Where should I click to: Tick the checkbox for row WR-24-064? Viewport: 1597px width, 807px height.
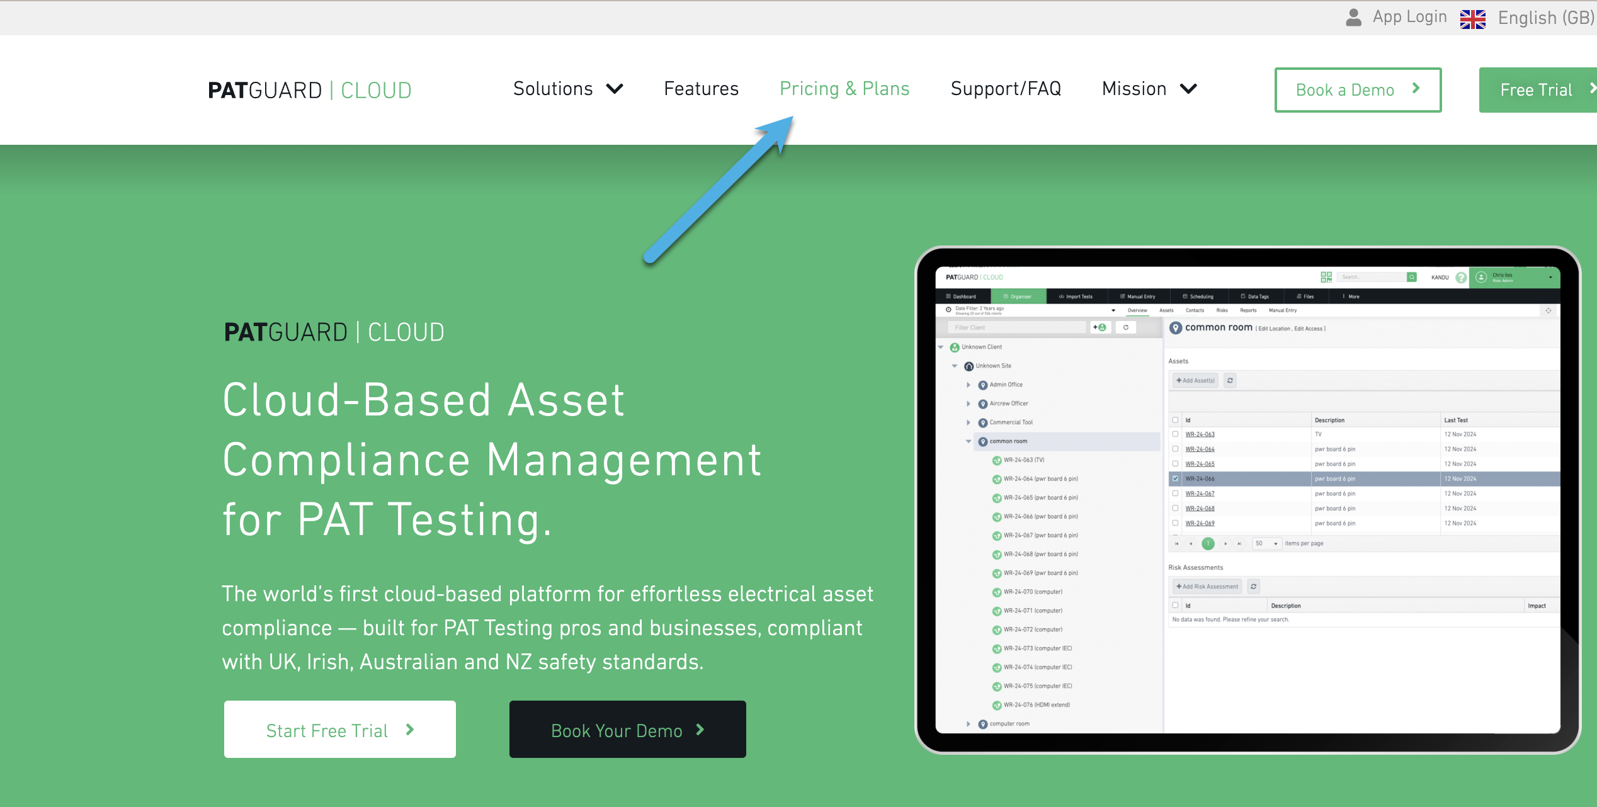pyautogui.click(x=1175, y=449)
